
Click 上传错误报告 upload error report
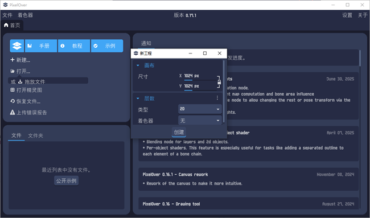[28, 112]
